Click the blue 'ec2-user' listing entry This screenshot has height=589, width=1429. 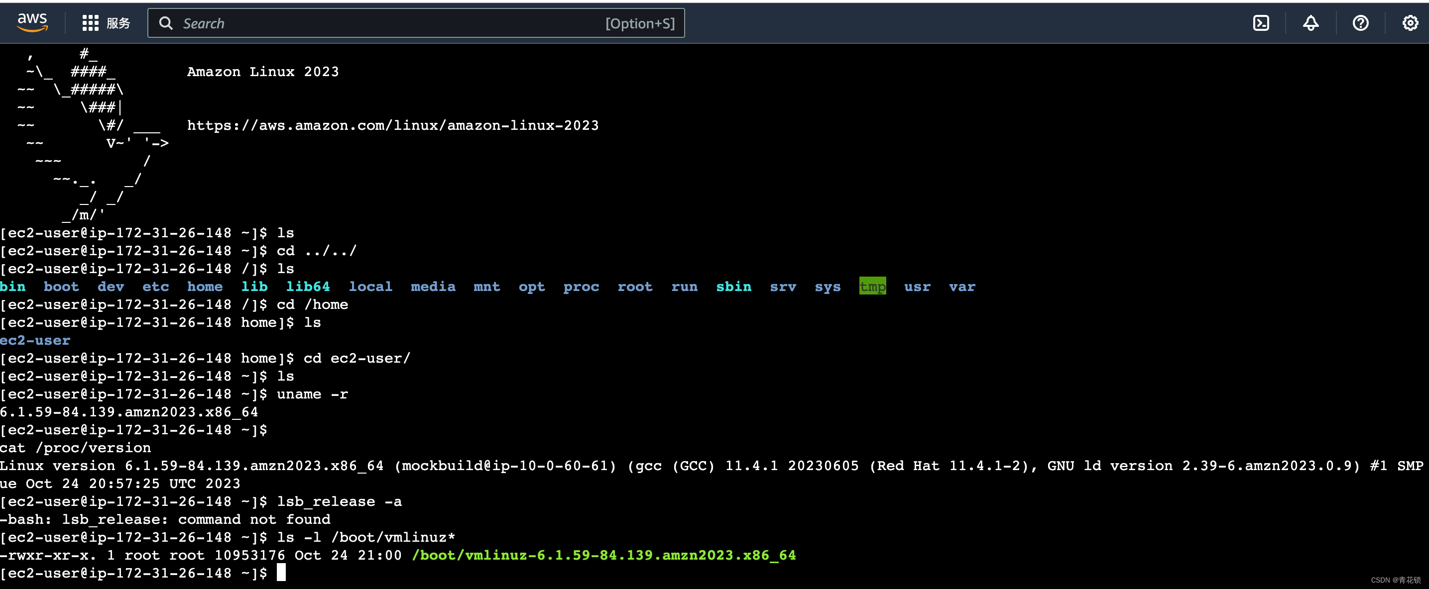click(35, 340)
